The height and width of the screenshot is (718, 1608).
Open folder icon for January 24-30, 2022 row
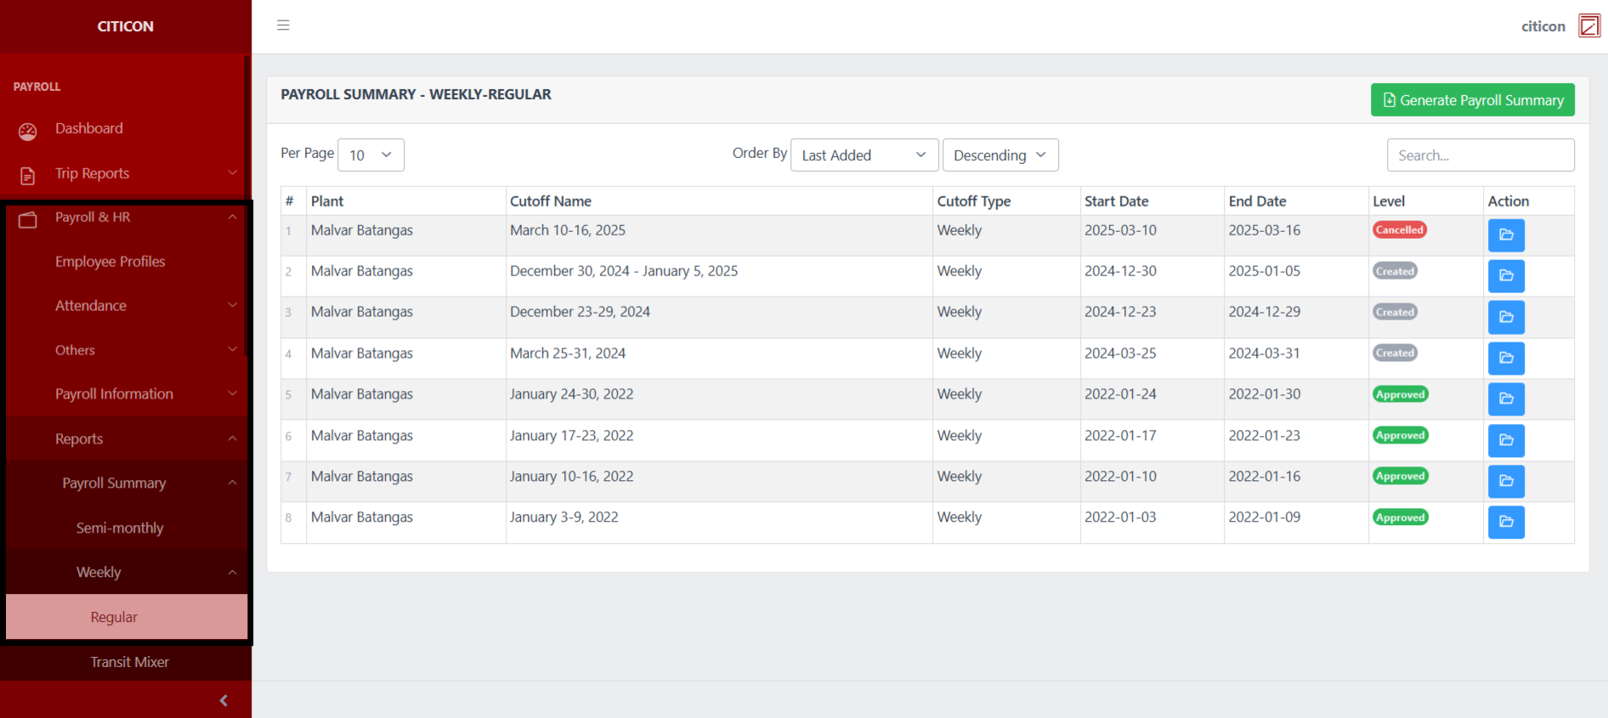coord(1505,399)
